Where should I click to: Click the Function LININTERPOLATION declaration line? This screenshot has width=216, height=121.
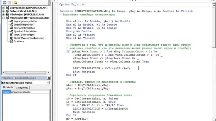(x=126, y=11)
